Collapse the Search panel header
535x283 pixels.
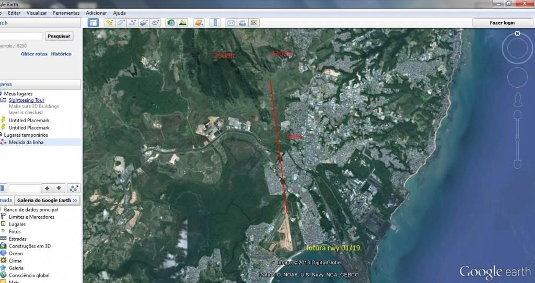(x=40, y=23)
